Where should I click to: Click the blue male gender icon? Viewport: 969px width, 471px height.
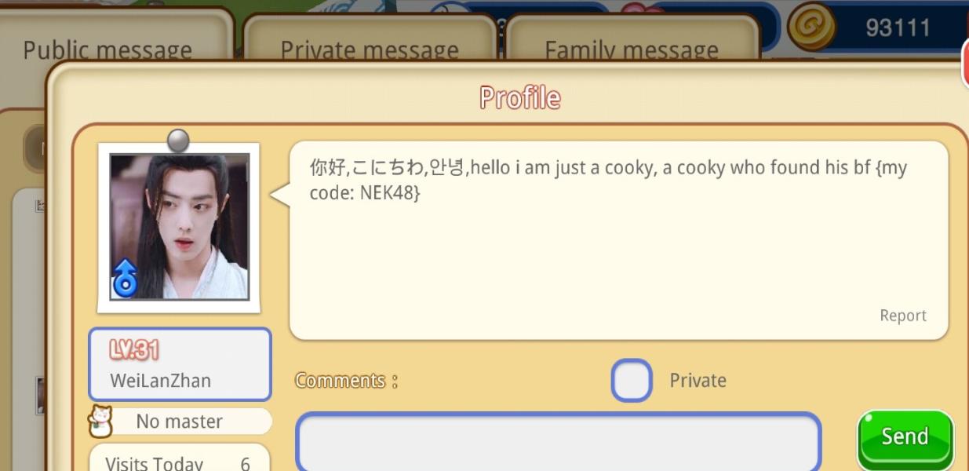point(126,279)
